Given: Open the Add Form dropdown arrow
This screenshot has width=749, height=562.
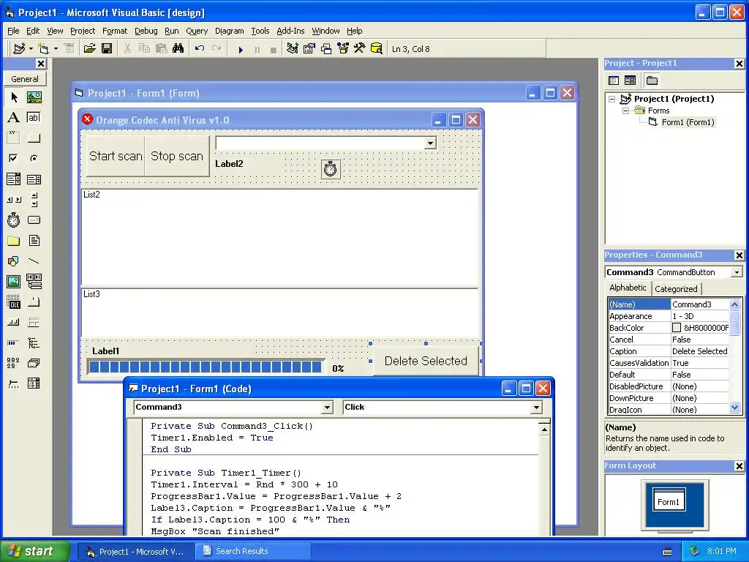Looking at the screenshot, I should tap(56, 49).
